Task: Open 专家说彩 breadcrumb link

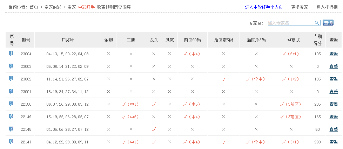Action: coord(53,7)
